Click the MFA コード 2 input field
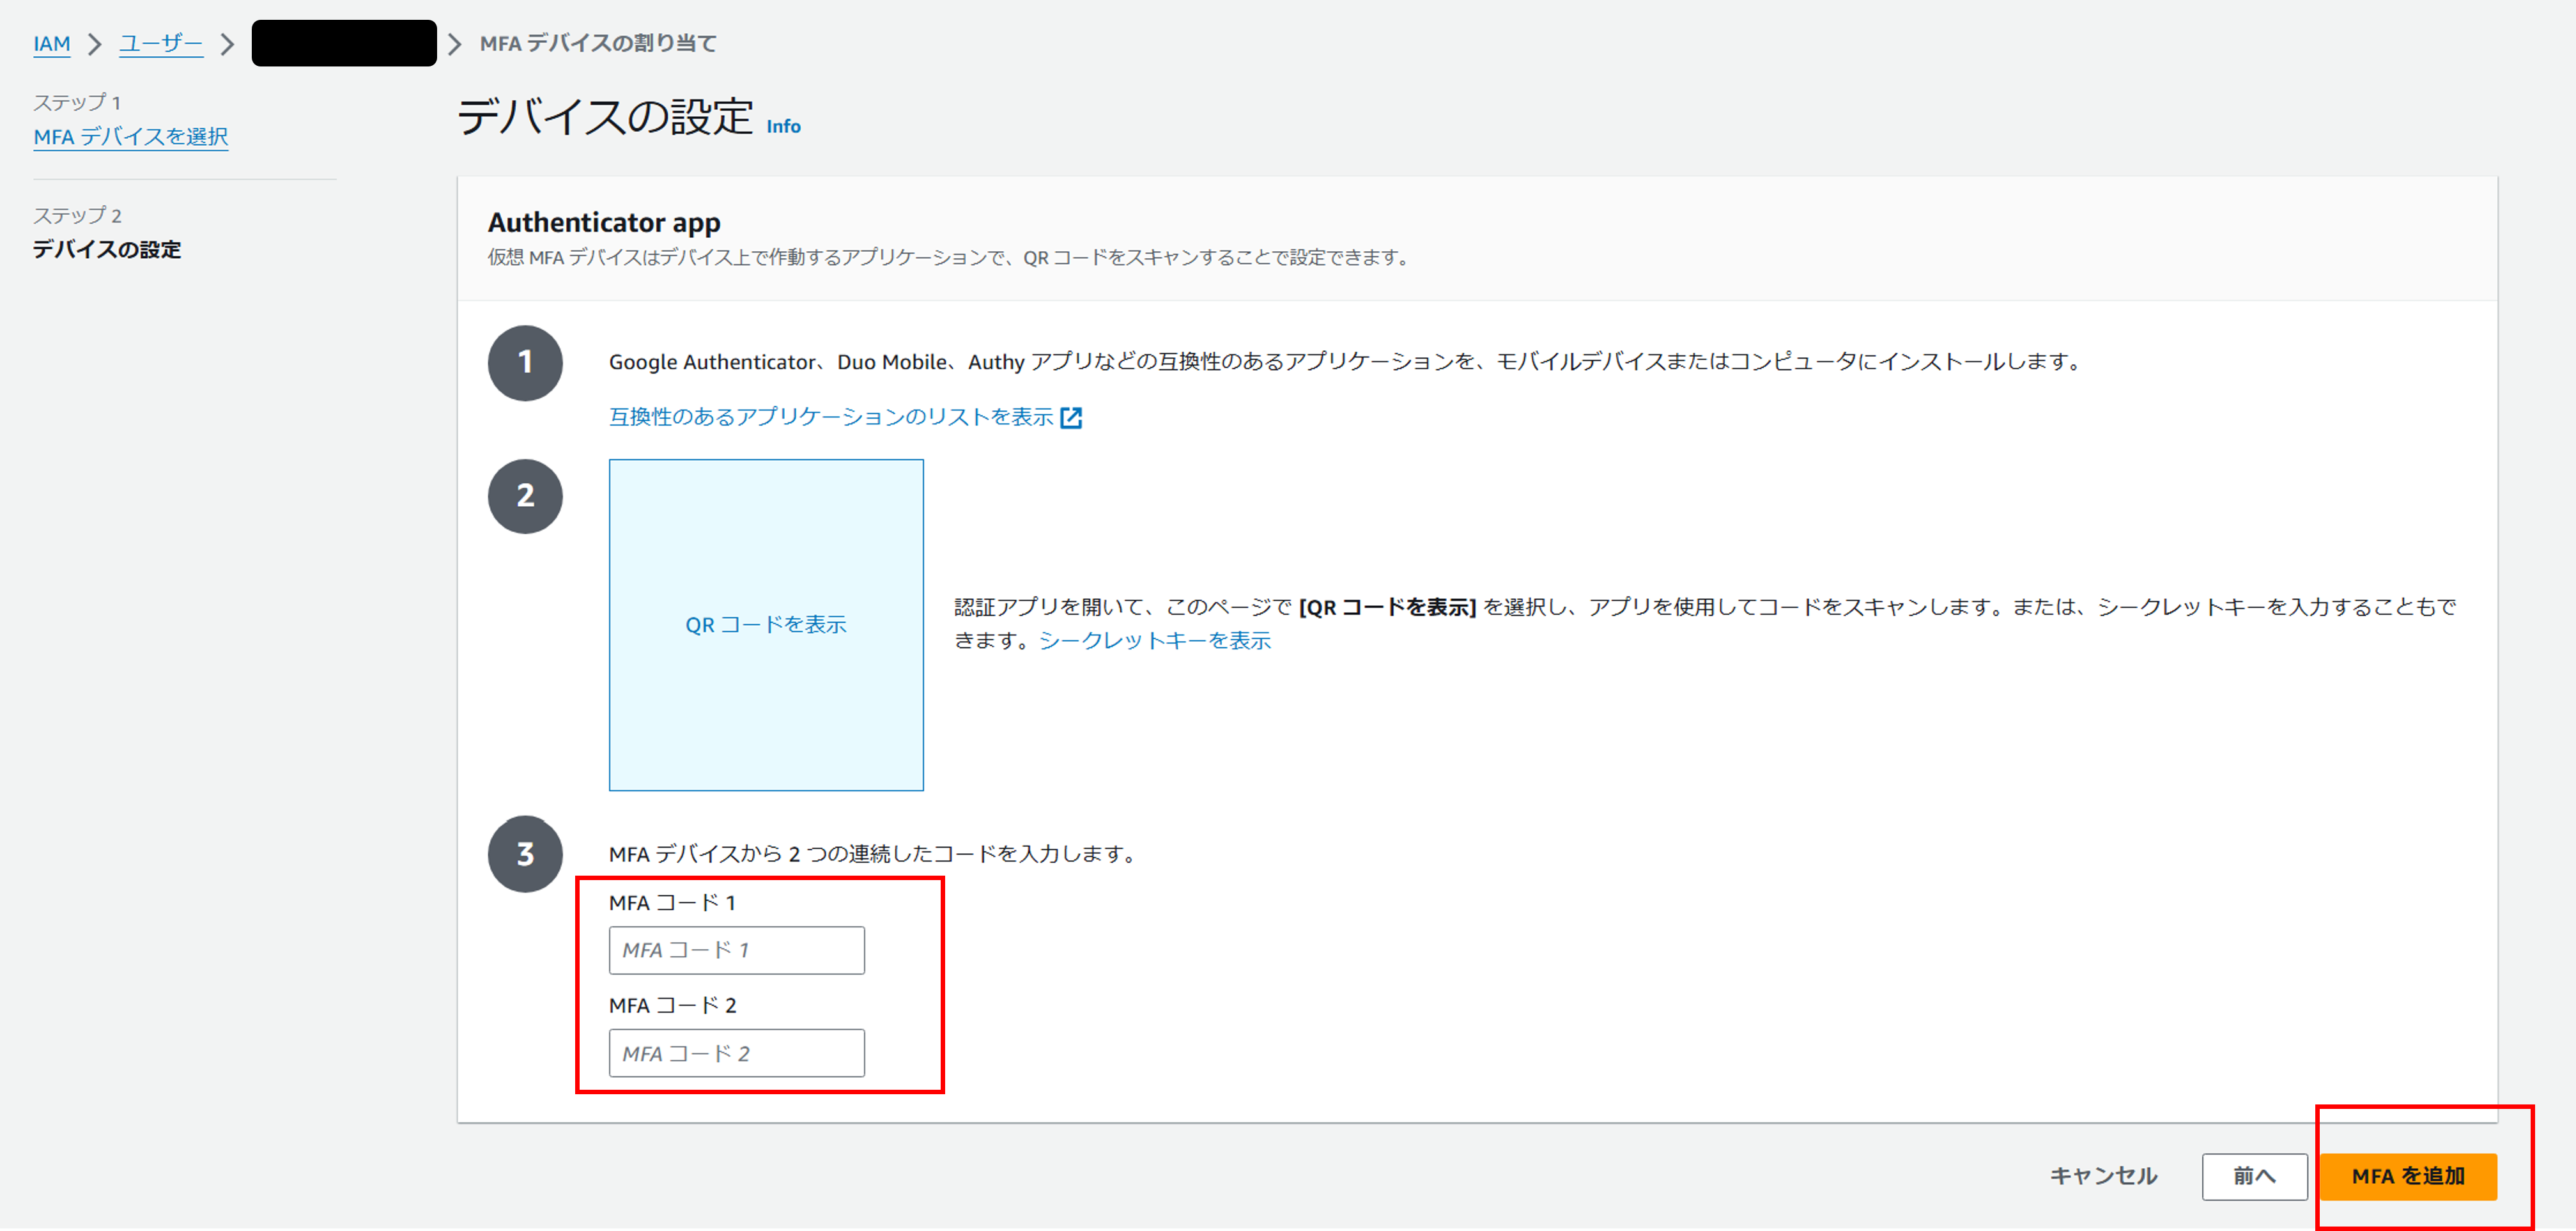This screenshot has width=2576, height=1231. (736, 1052)
